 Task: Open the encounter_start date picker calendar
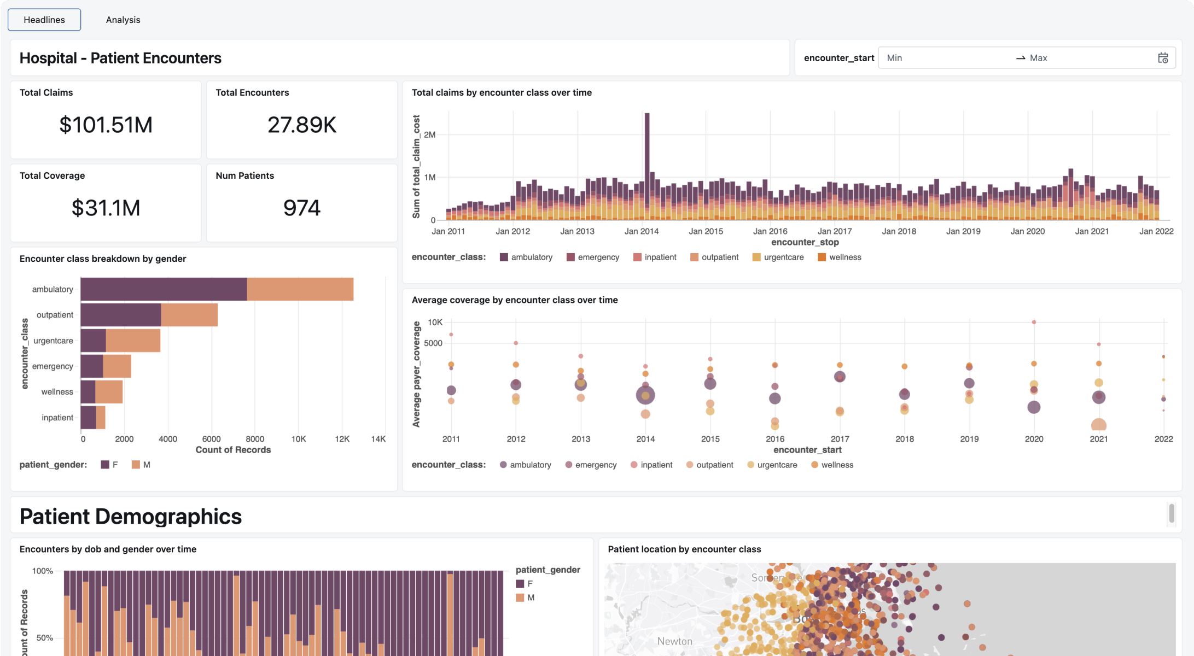pyautogui.click(x=1162, y=57)
